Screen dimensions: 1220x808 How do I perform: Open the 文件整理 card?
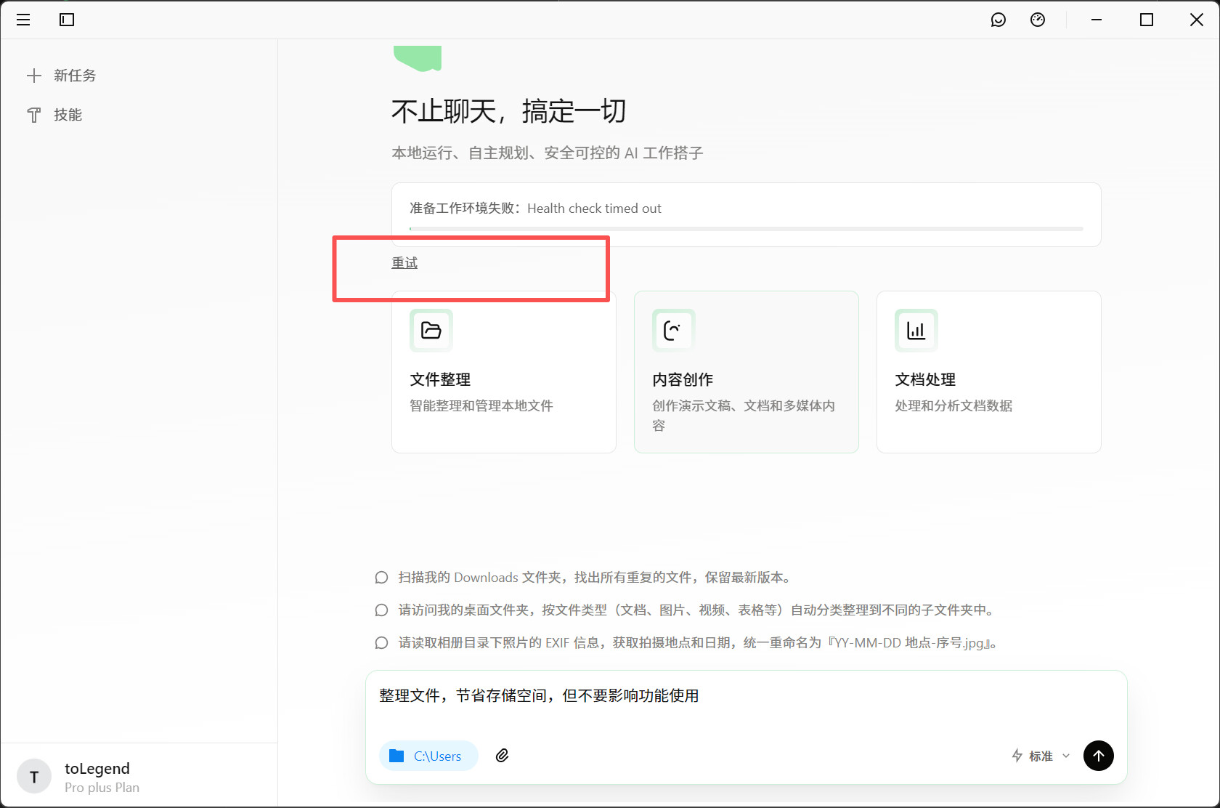[x=504, y=372]
